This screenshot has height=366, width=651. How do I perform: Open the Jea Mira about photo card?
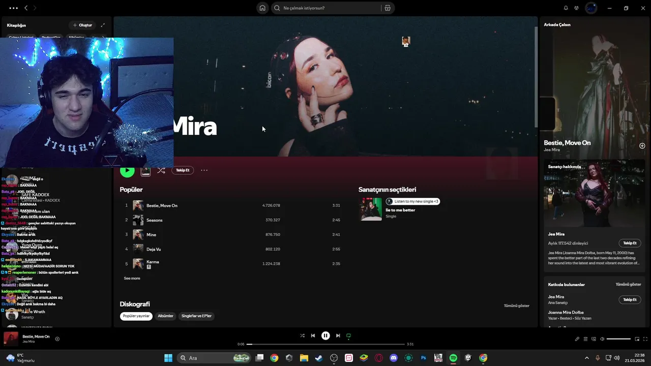coord(594,193)
